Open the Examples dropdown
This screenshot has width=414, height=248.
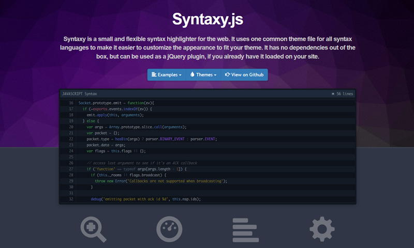coord(167,74)
